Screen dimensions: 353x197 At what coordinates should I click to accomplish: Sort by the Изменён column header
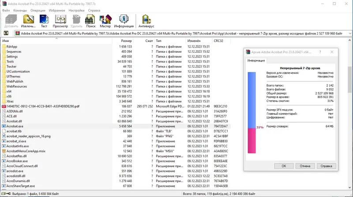point(199,41)
